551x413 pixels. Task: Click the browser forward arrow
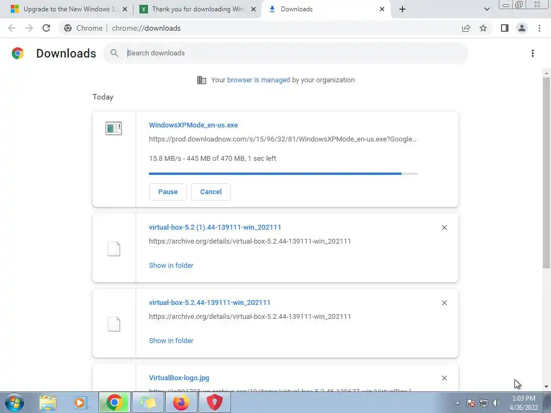click(29, 28)
